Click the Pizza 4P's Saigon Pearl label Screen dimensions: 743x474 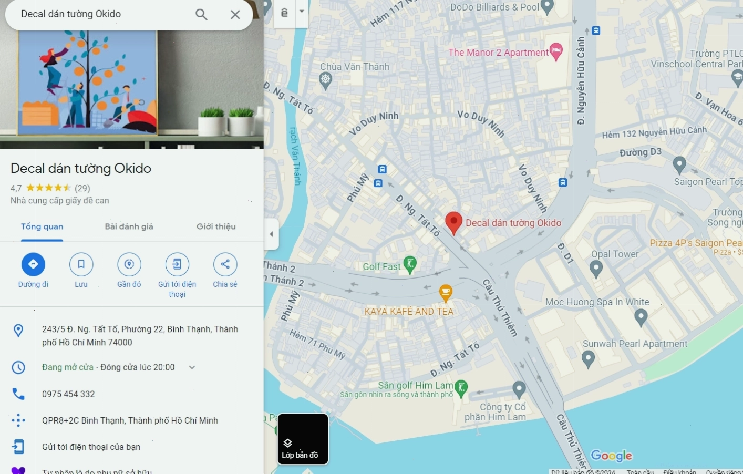pos(696,243)
